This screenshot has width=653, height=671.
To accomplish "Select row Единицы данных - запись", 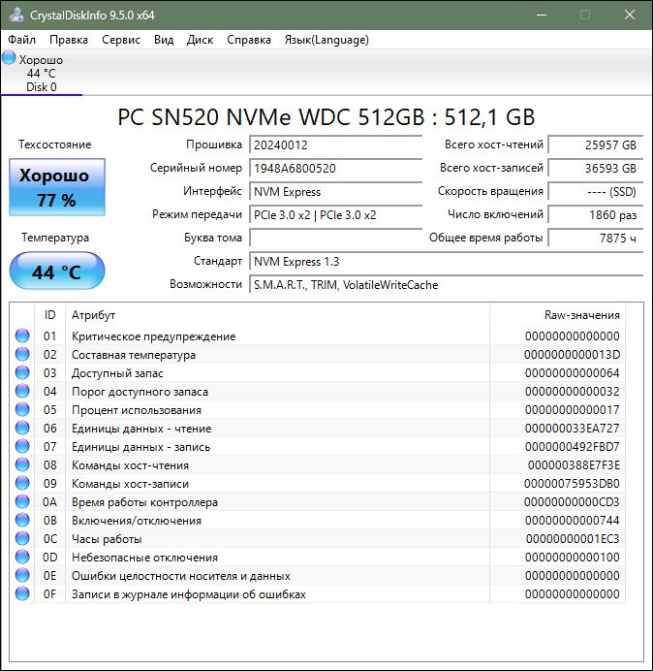I will pos(318,446).
